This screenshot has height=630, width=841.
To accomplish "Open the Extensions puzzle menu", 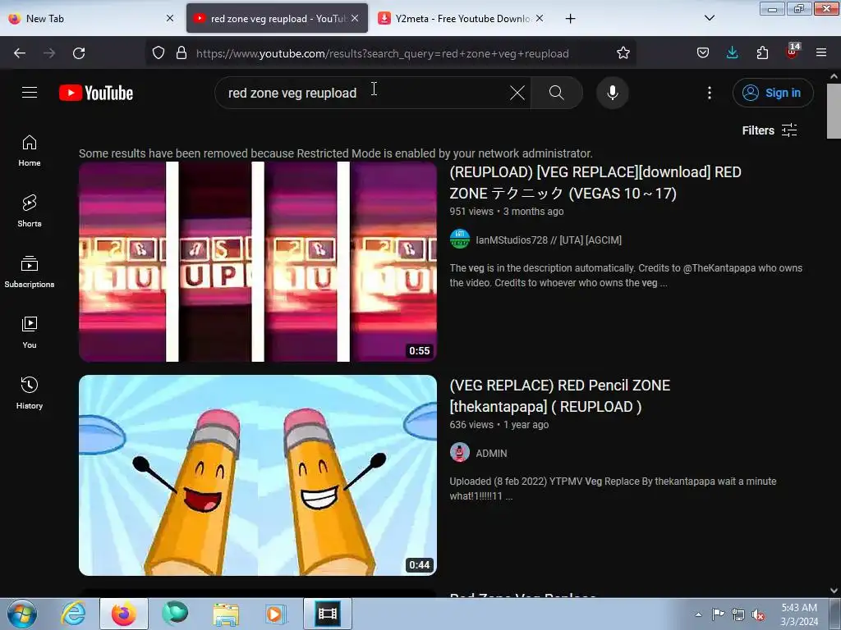I will (762, 52).
